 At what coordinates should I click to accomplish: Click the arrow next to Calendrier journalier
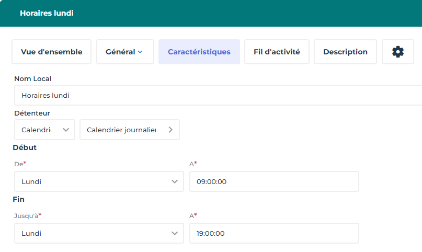[170, 130]
